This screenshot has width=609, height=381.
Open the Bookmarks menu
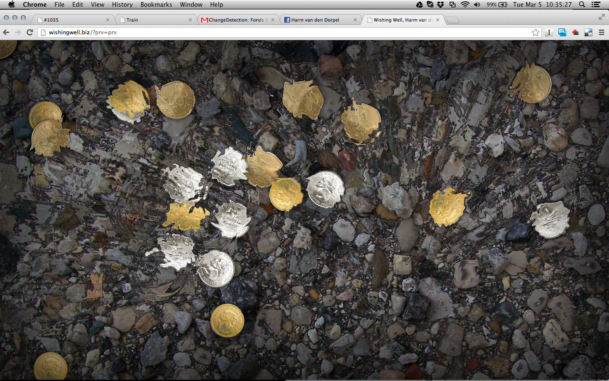pyautogui.click(x=156, y=5)
